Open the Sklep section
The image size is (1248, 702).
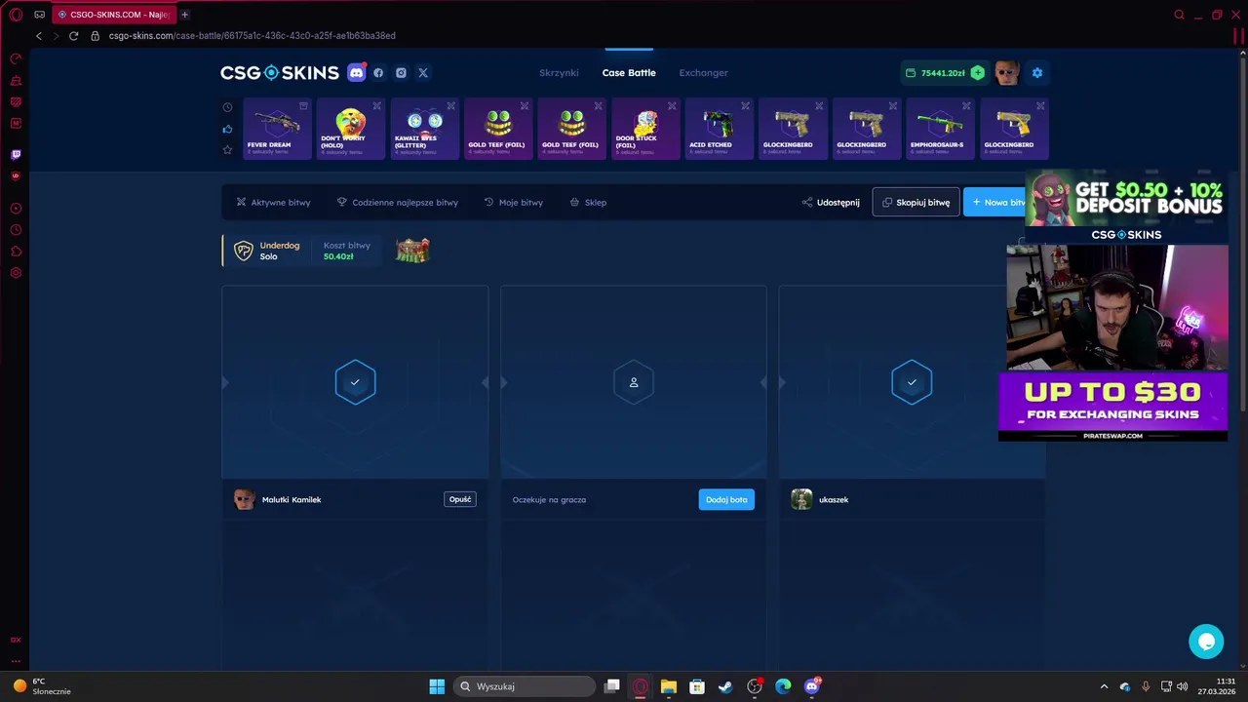(x=588, y=202)
